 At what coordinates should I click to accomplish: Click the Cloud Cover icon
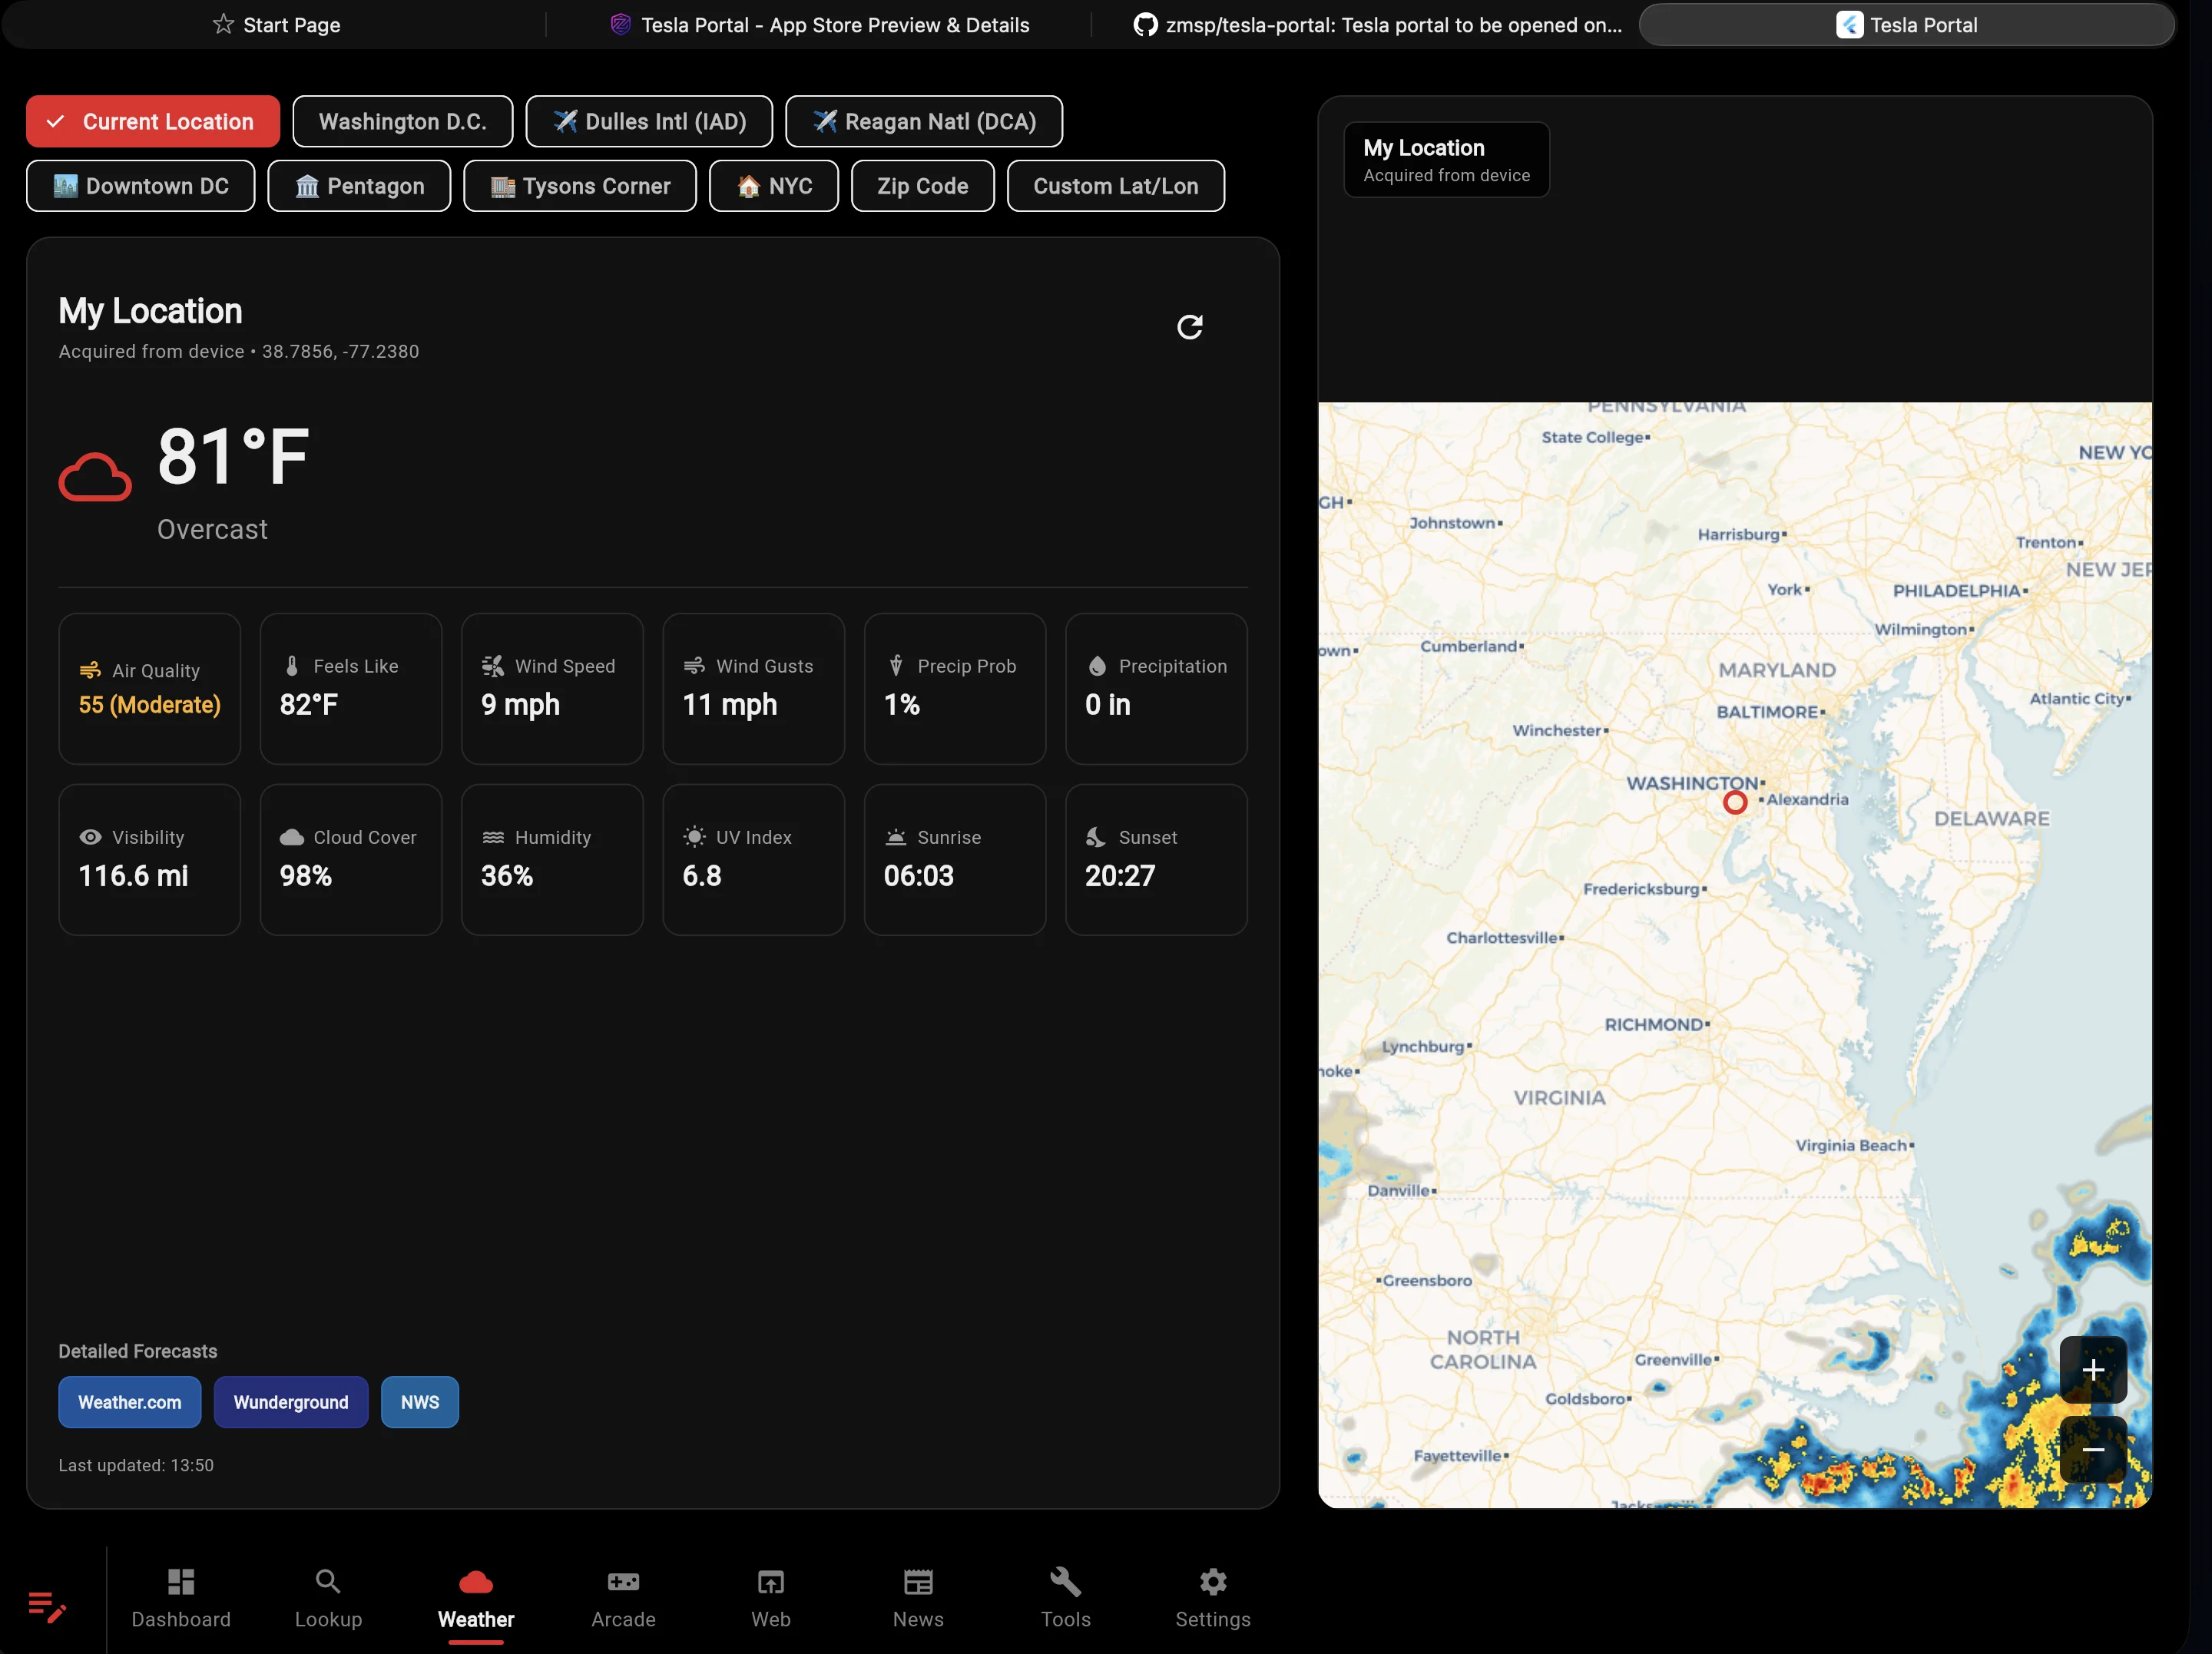tap(292, 837)
